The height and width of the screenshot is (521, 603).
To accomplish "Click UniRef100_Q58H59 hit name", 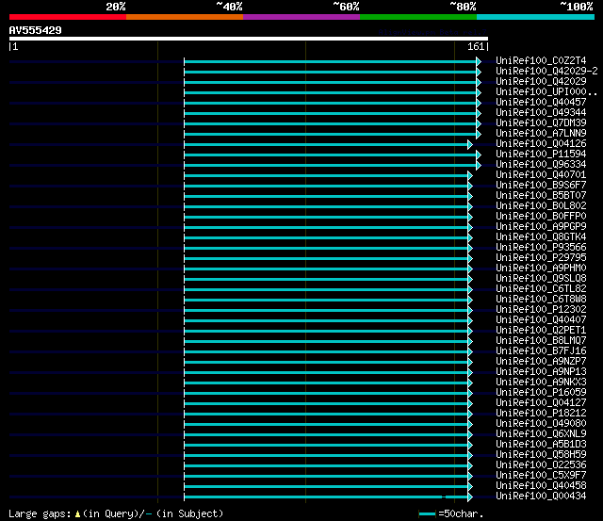I will tap(541, 455).
